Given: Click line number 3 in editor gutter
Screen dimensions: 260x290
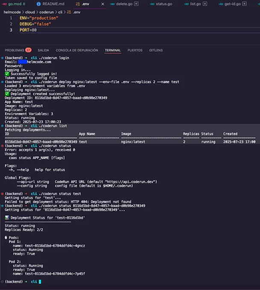Looking at the screenshot, I should click(11, 30).
